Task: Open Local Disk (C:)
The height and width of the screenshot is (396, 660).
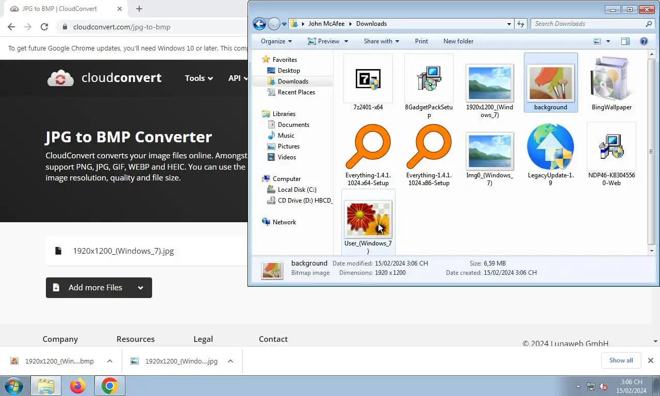Action: [297, 190]
